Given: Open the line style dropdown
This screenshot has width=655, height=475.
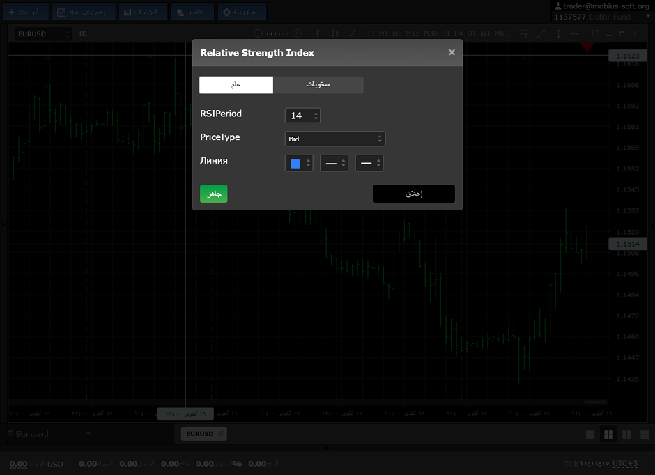Looking at the screenshot, I should click(x=334, y=163).
